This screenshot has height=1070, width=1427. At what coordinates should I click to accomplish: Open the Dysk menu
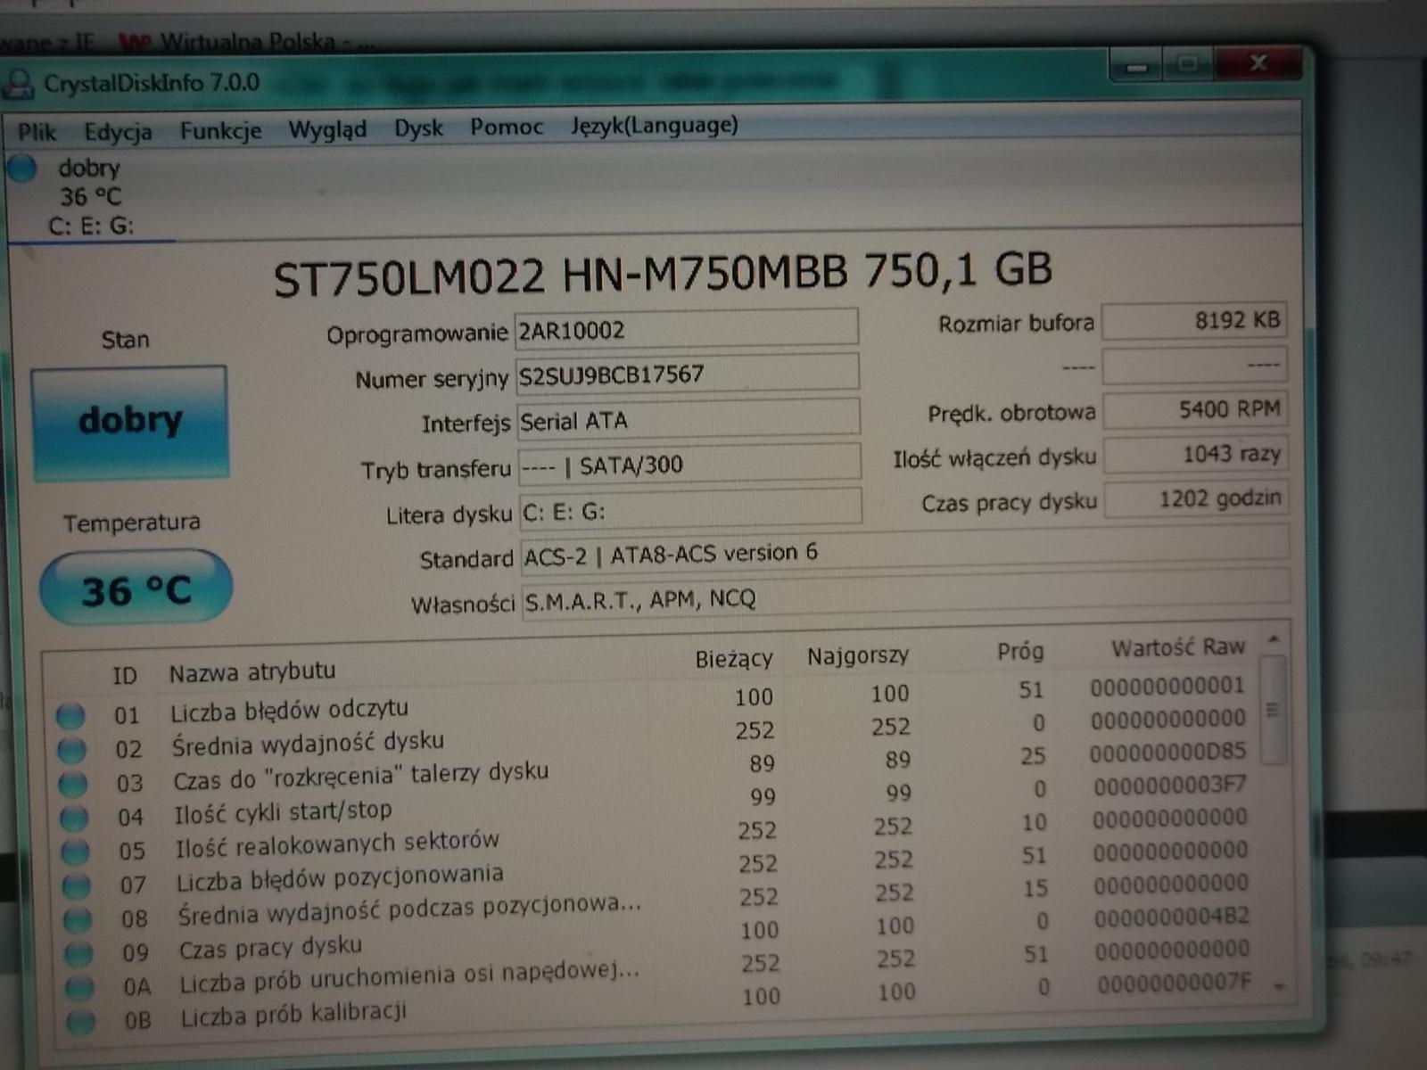[418, 128]
